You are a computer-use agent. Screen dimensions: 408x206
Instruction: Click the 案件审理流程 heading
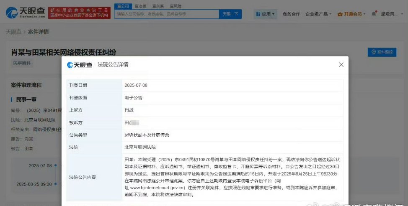(x=26, y=85)
